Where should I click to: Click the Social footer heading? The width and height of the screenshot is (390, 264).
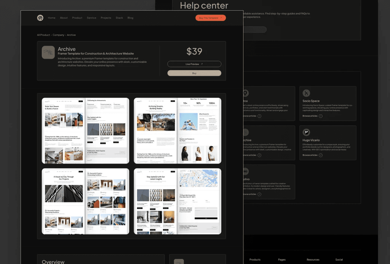point(339,259)
